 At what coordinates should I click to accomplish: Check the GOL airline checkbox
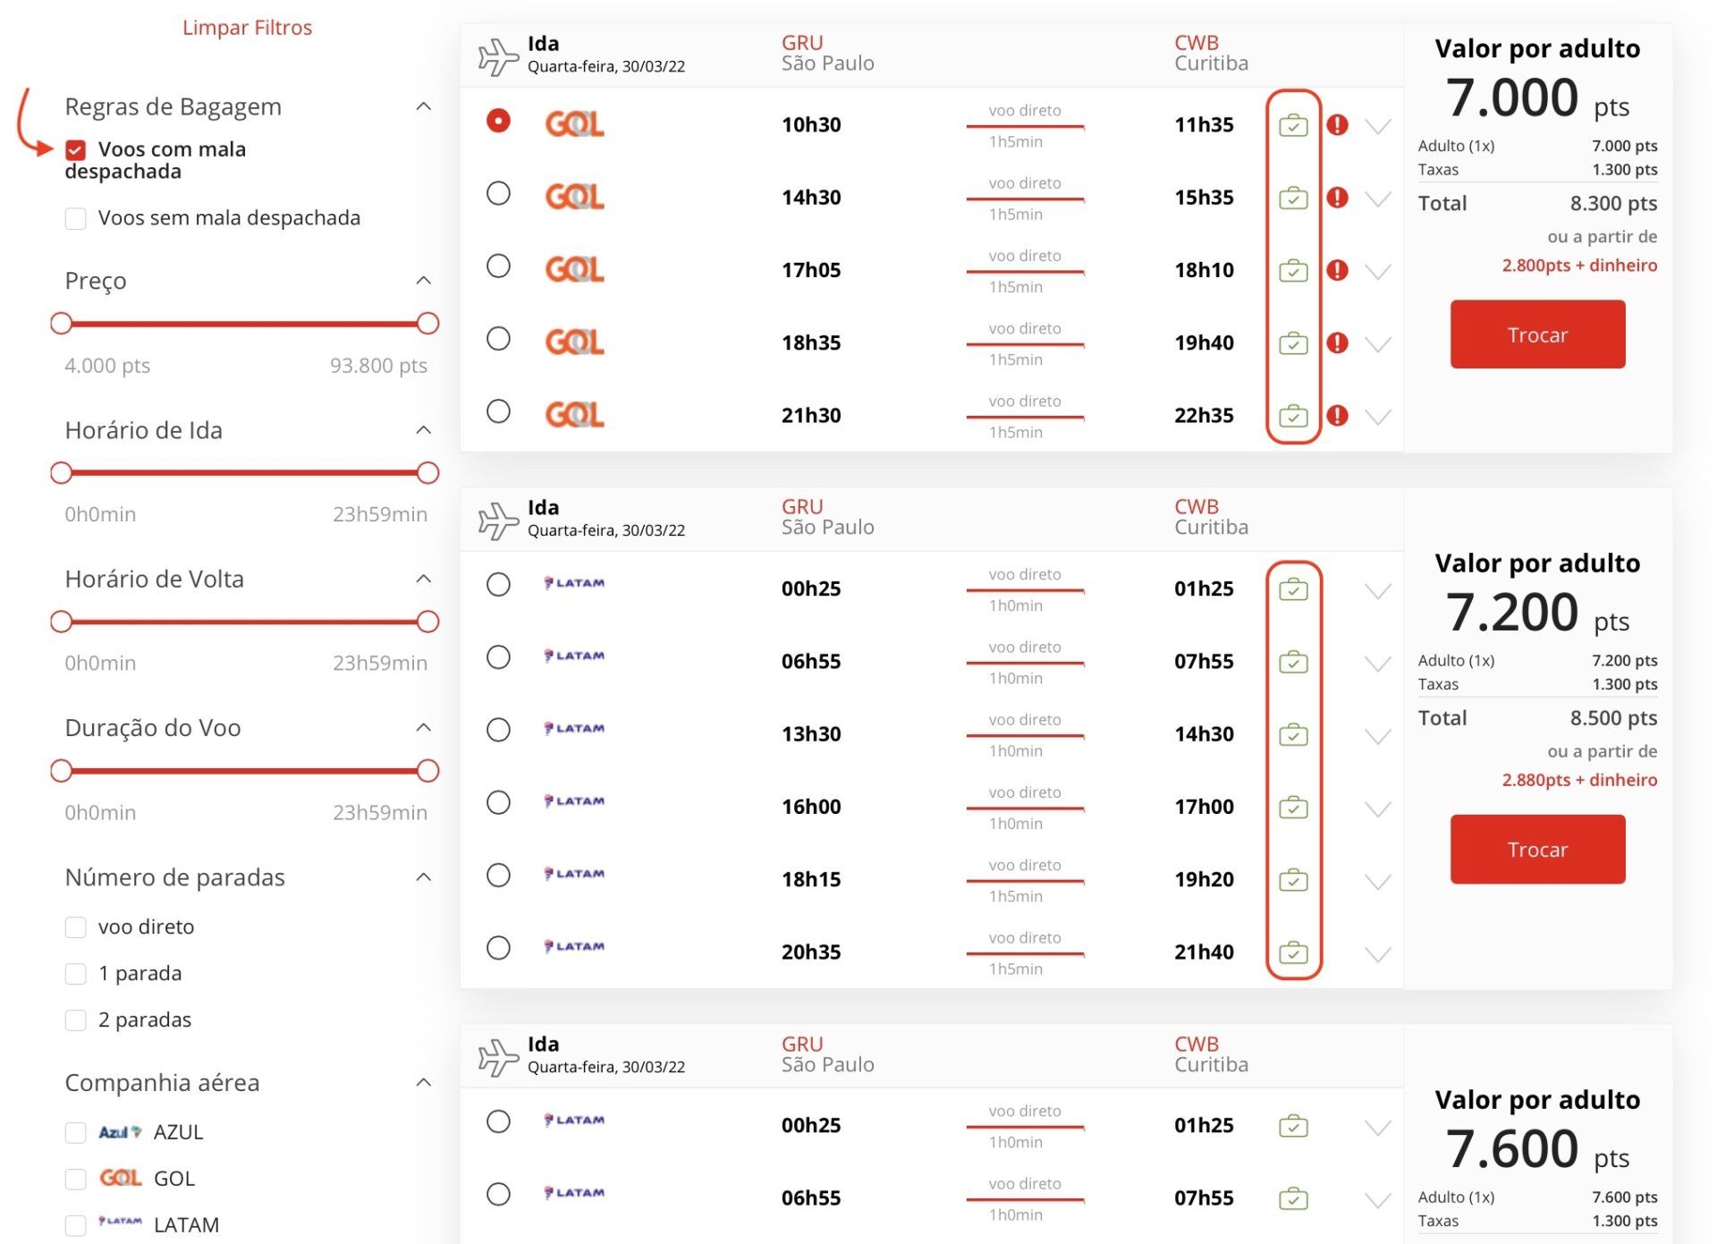76,1180
